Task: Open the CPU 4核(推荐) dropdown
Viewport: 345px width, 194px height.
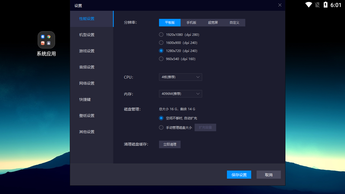Action: pos(181,77)
